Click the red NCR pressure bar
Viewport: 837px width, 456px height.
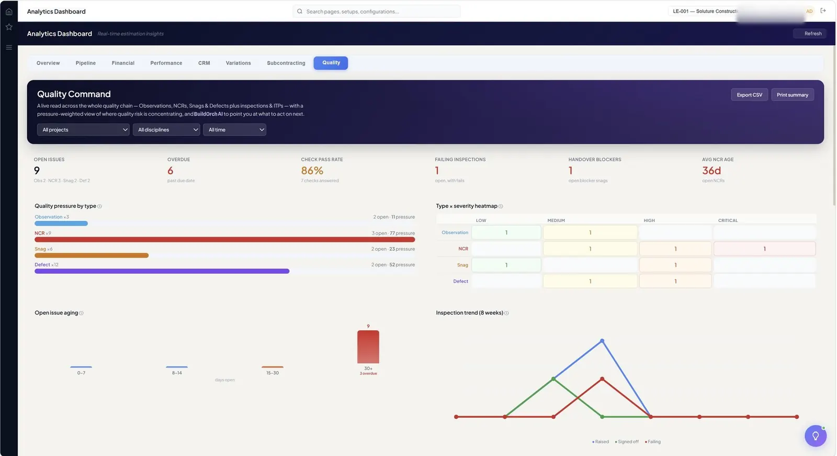pos(225,240)
